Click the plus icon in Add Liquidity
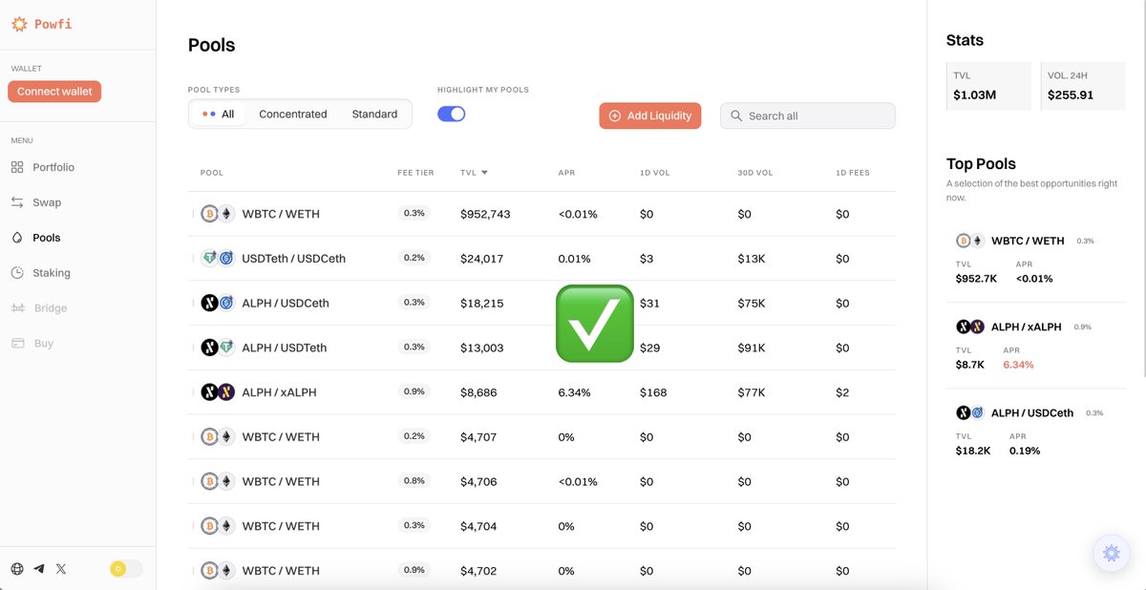This screenshot has height=590, width=1146. point(615,116)
